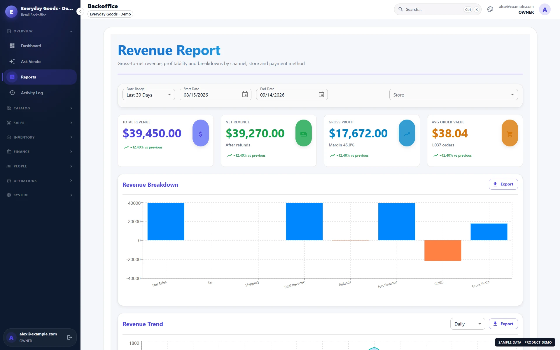Open the Start Date calendar picker

pos(245,94)
